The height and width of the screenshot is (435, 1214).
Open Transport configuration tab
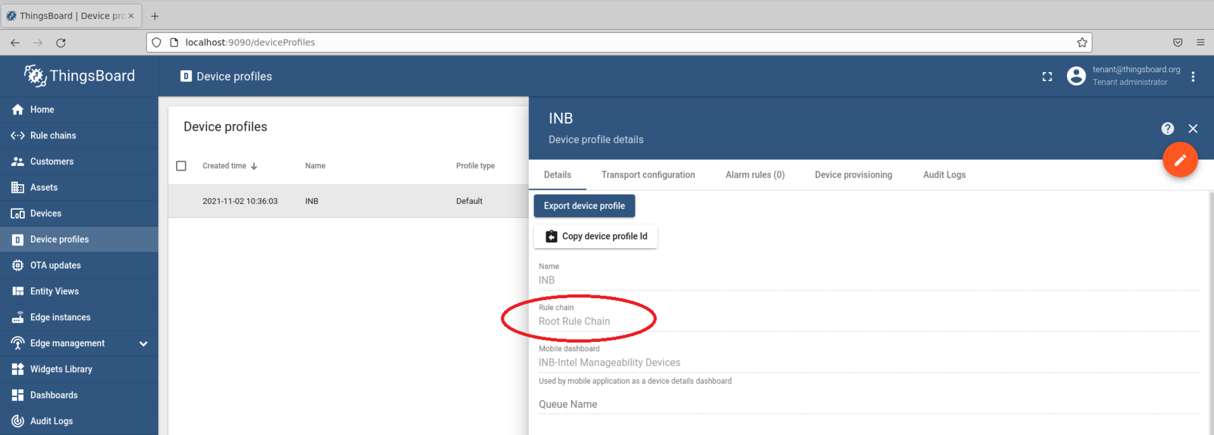click(648, 175)
